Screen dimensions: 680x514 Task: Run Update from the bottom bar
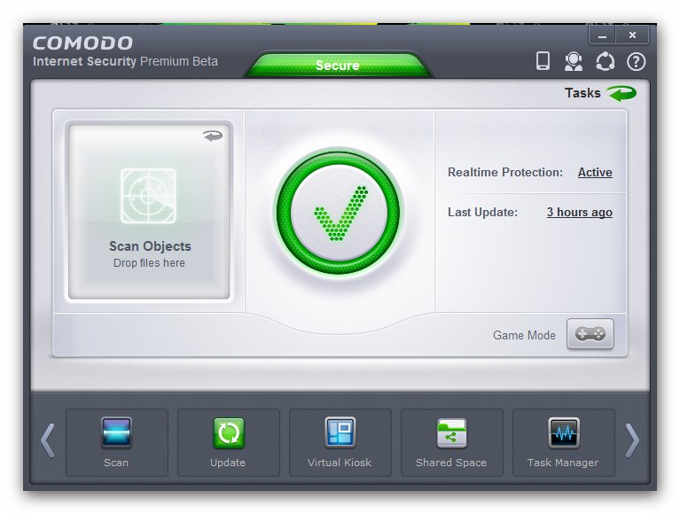coord(228,442)
